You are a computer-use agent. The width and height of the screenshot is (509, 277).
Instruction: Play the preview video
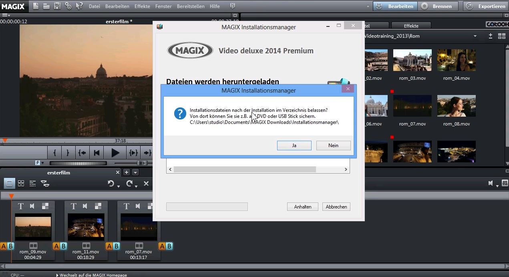point(115,153)
